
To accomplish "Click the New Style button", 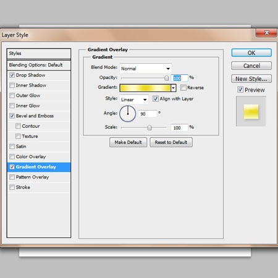I will (x=251, y=78).
